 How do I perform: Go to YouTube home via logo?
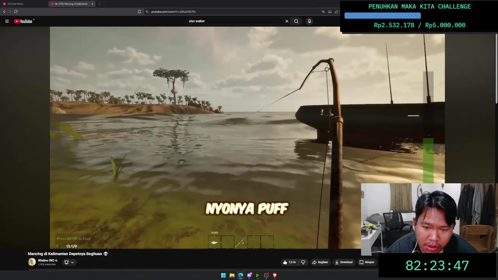coord(24,21)
